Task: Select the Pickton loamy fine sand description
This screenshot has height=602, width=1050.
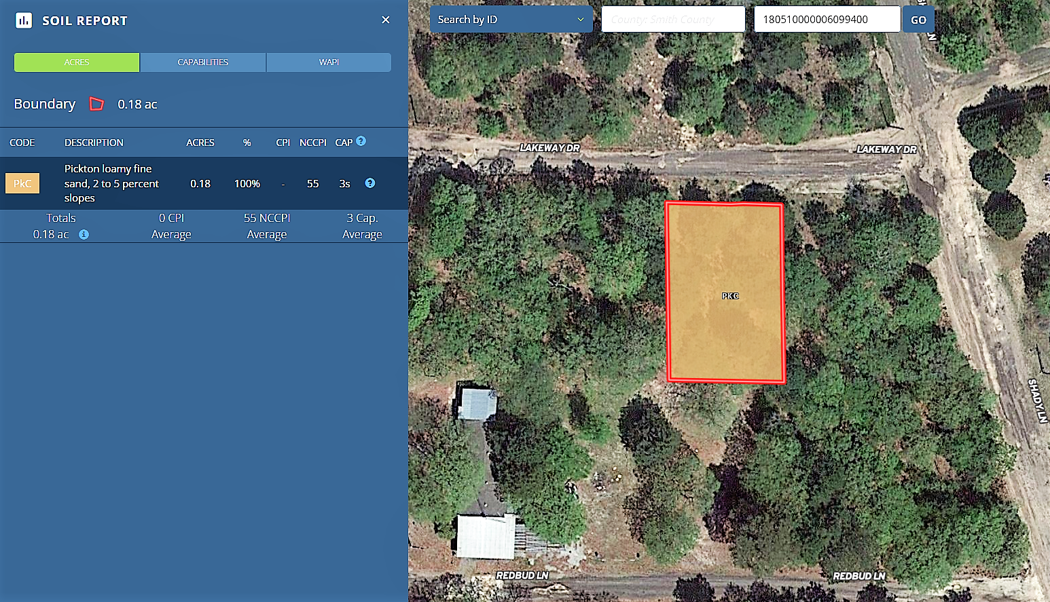Action: 111,183
